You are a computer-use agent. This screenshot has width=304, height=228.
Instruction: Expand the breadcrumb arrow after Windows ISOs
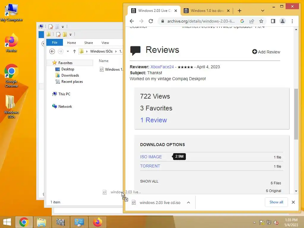coord(116,51)
